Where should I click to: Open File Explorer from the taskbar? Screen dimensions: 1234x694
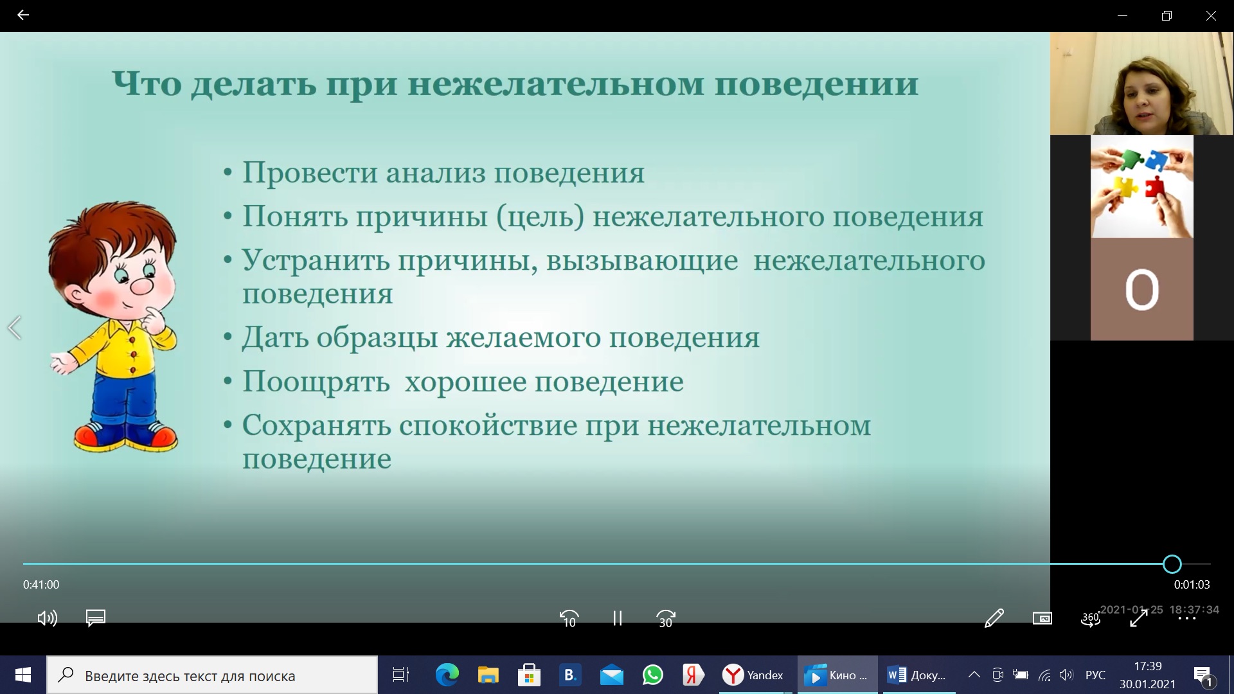coord(488,675)
